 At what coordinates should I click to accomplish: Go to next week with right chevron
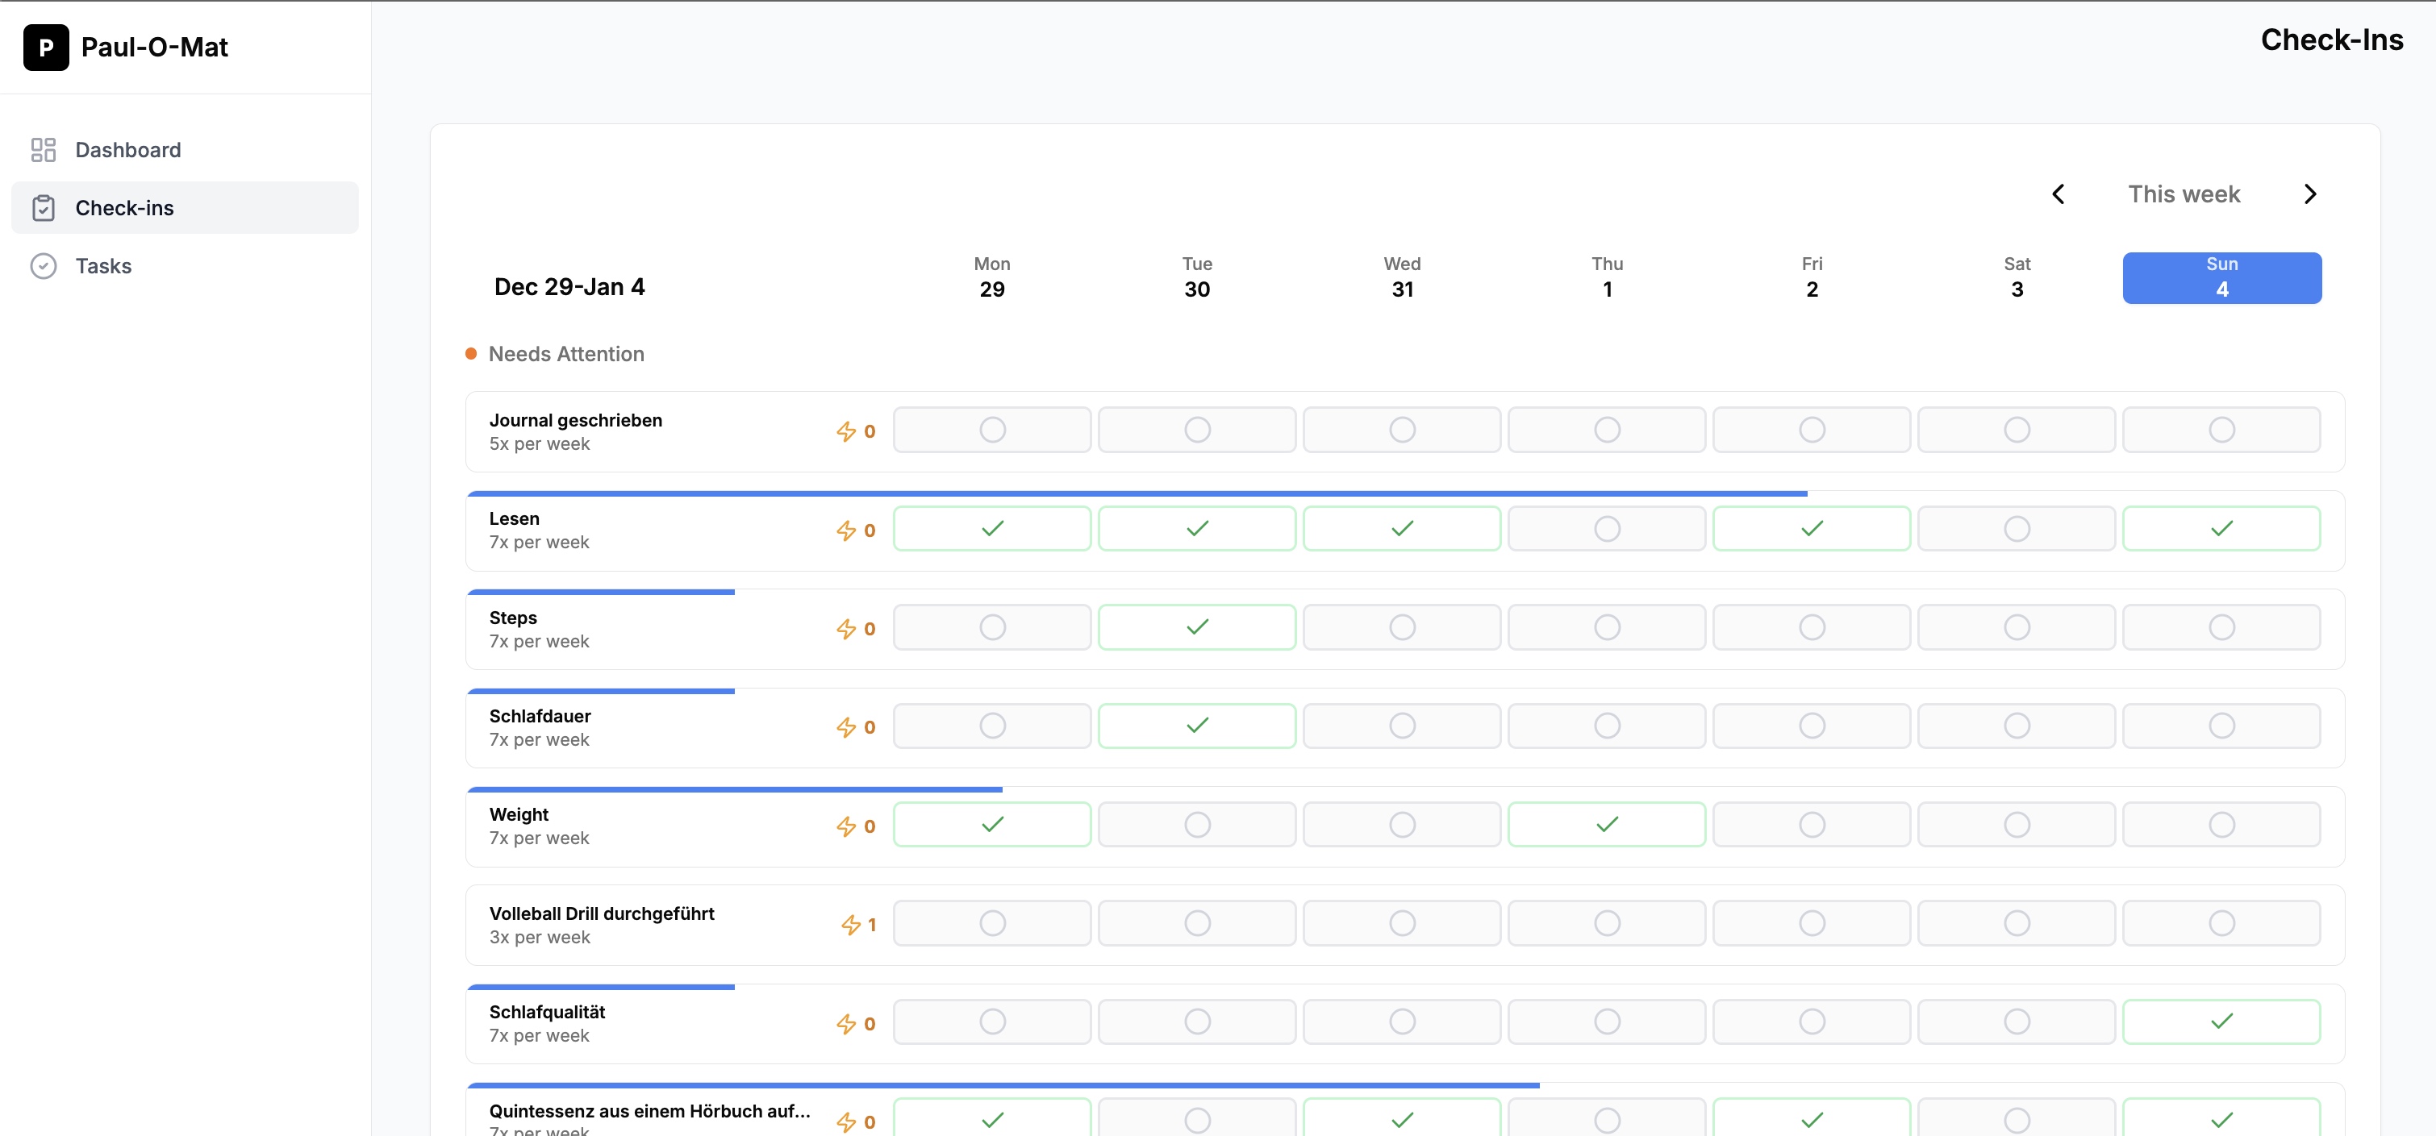coord(2309,194)
